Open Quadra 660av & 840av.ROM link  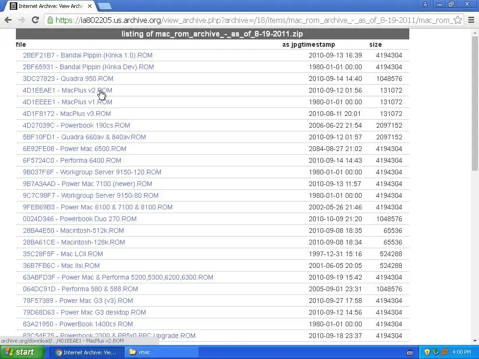[84, 137]
